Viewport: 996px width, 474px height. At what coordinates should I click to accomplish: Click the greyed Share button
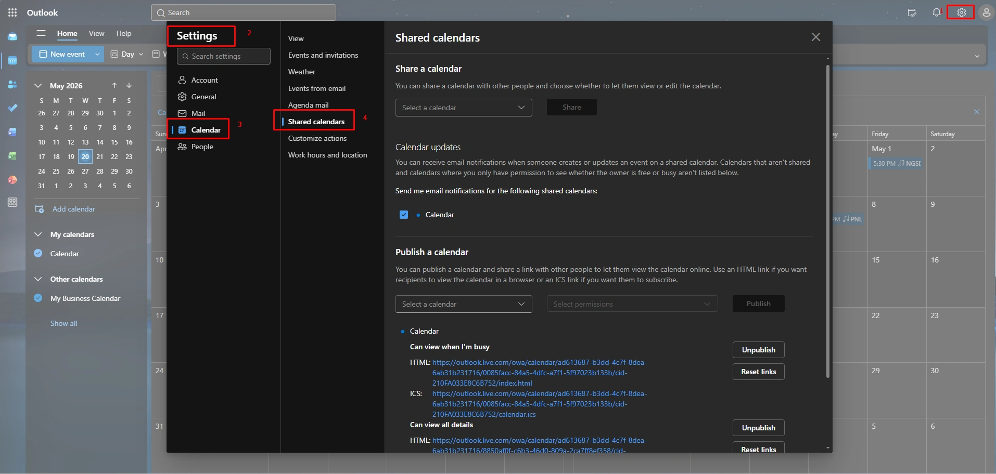click(x=571, y=107)
